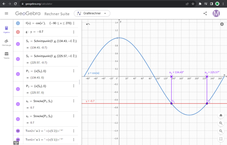The image size is (227, 145).
Task: Toggle visibility of function f(x)
Action: pos(18,23)
